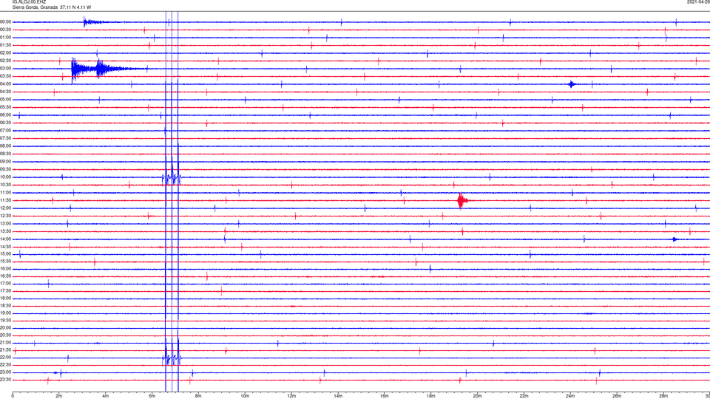Select the 15:00 time label
The image size is (710, 399).
6,254
